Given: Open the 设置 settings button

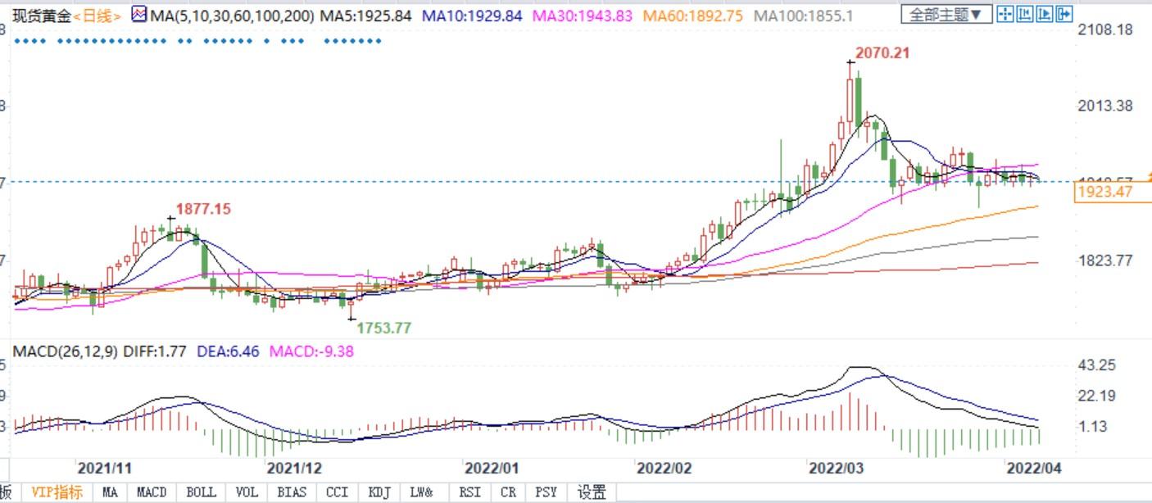Looking at the screenshot, I should (x=592, y=492).
